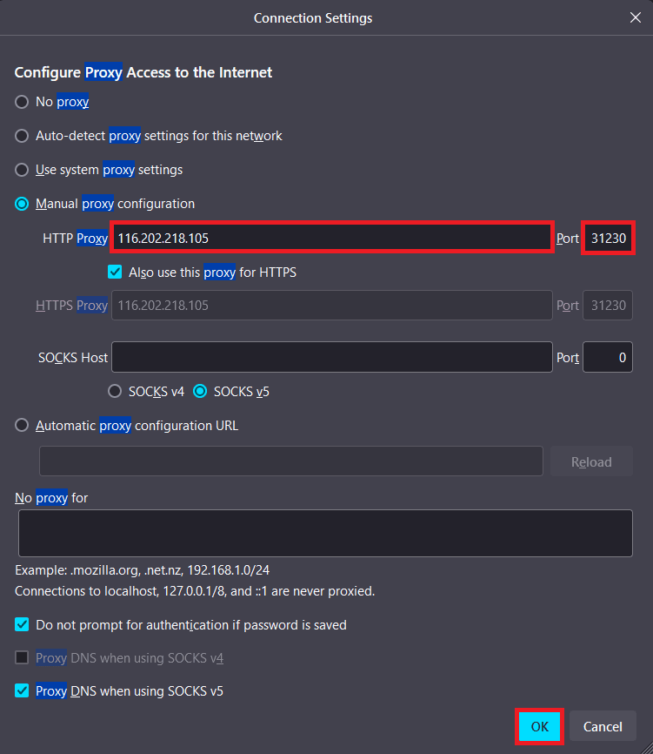653x754 pixels.
Task: Select the SOCKS v4 option
Action: click(114, 392)
